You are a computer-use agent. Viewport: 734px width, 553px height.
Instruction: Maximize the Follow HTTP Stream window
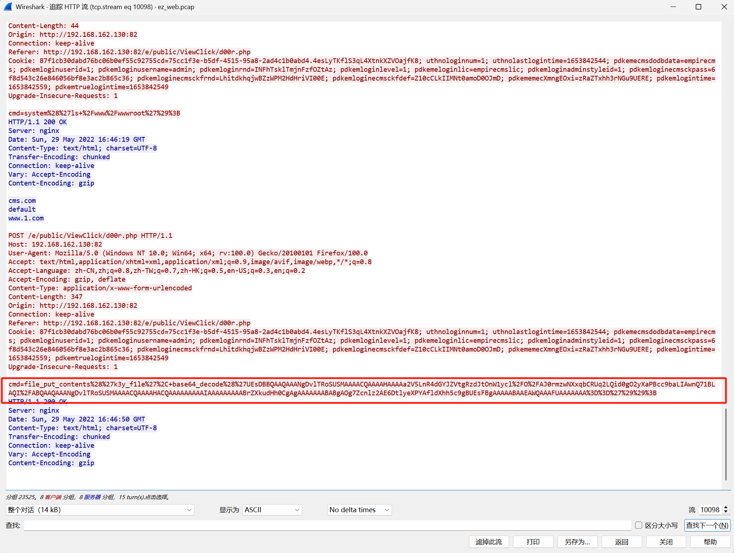click(698, 7)
